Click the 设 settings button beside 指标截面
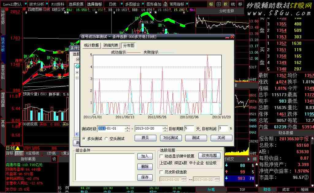 [x=54, y=159]
